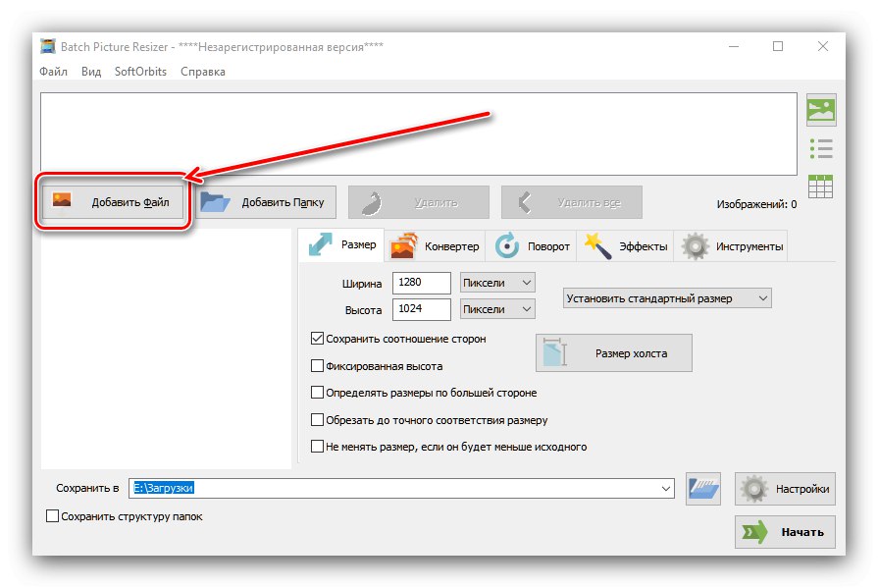This screenshot has height=588, width=878.
Task: Enable Сохранить структуру папок checkbox
Action: click(x=52, y=515)
